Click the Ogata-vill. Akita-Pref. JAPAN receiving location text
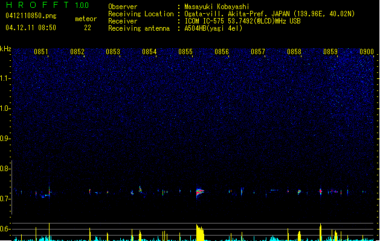Screen dimensions: 380x241 [269, 14]
